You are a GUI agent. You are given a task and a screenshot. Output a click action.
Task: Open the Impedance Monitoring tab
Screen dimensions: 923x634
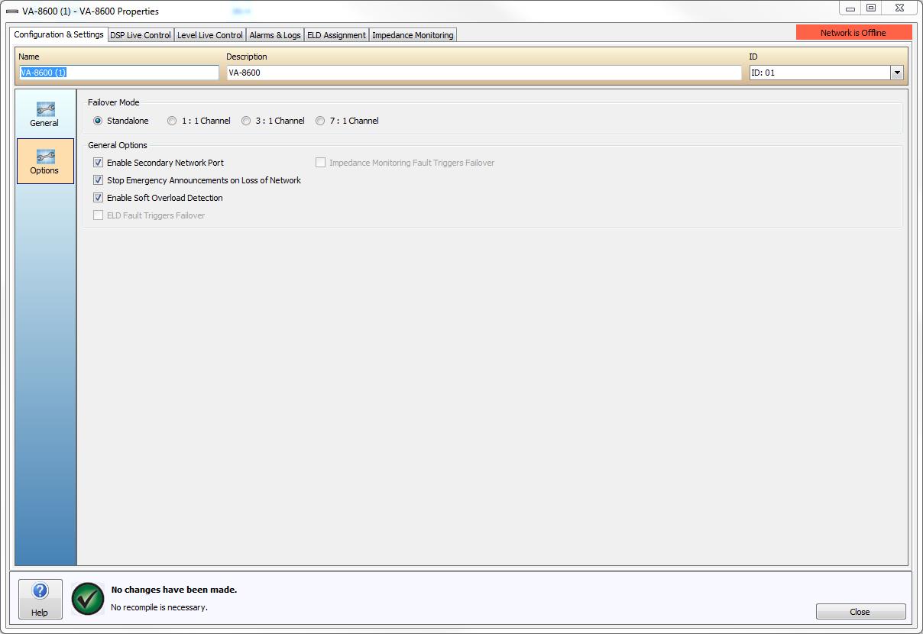point(413,35)
